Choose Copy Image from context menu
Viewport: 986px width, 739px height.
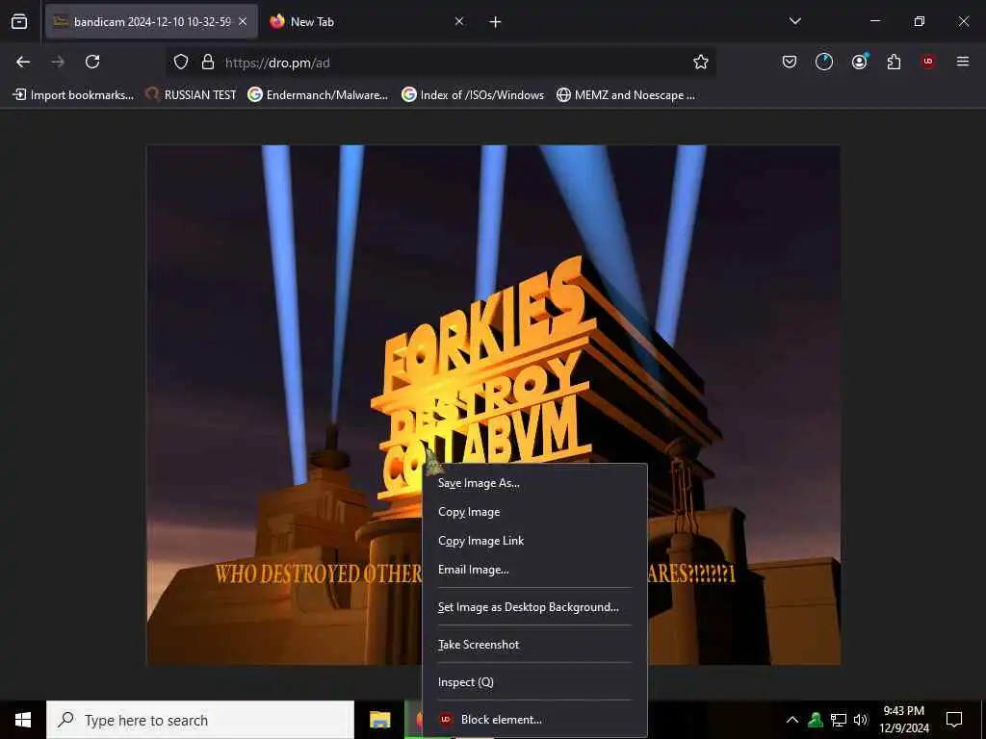[534, 512]
